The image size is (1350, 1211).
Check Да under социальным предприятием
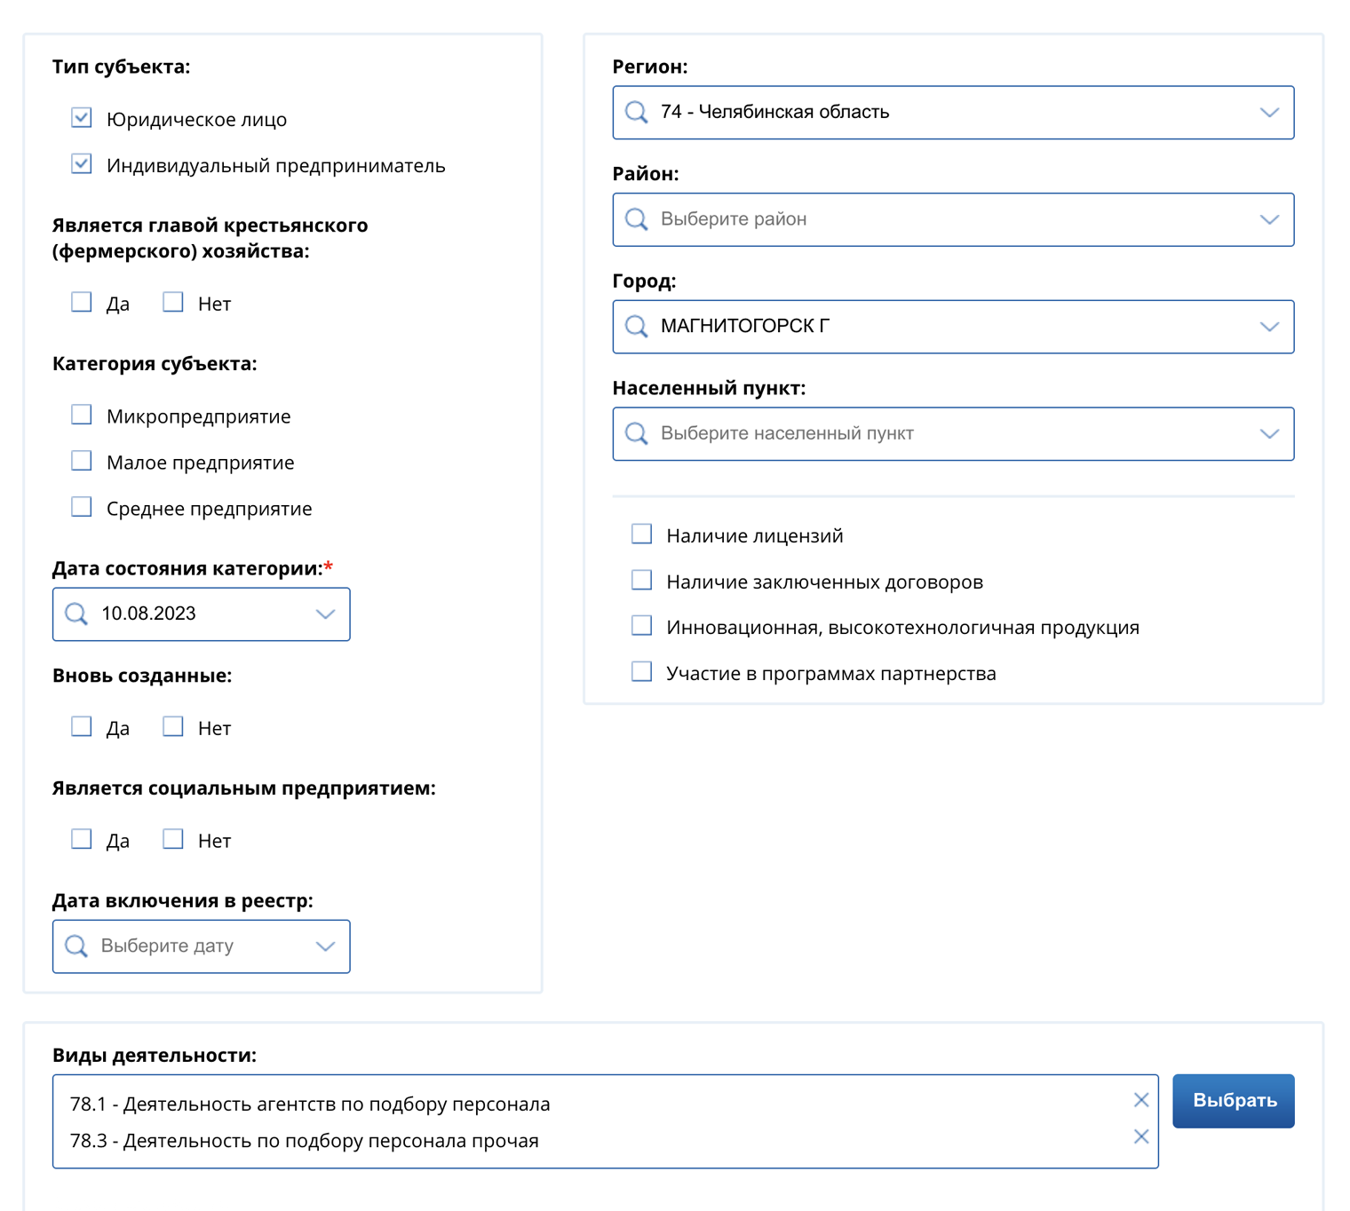tap(82, 839)
